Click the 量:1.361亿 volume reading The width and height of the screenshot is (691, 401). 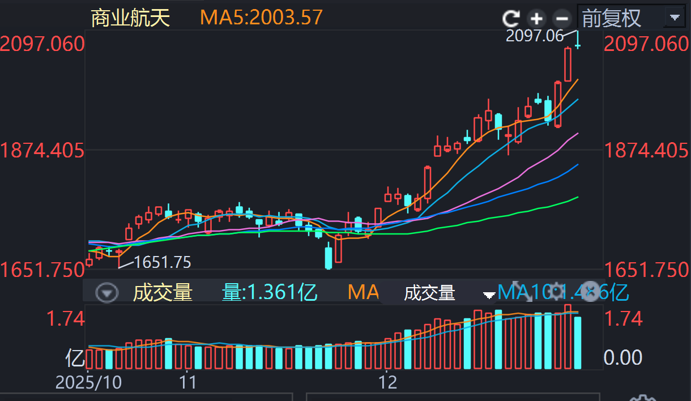coord(269,293)
